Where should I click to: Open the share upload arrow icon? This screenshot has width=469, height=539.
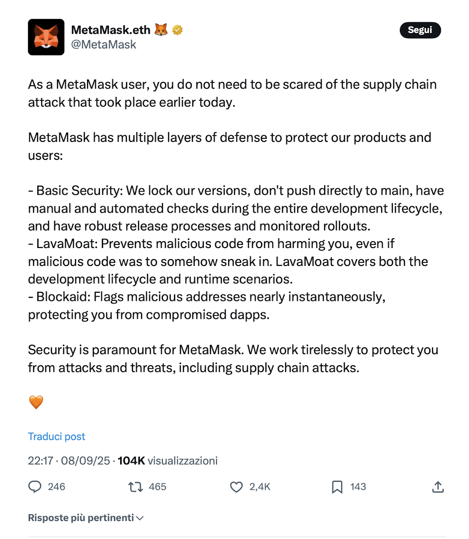point(438,487)
